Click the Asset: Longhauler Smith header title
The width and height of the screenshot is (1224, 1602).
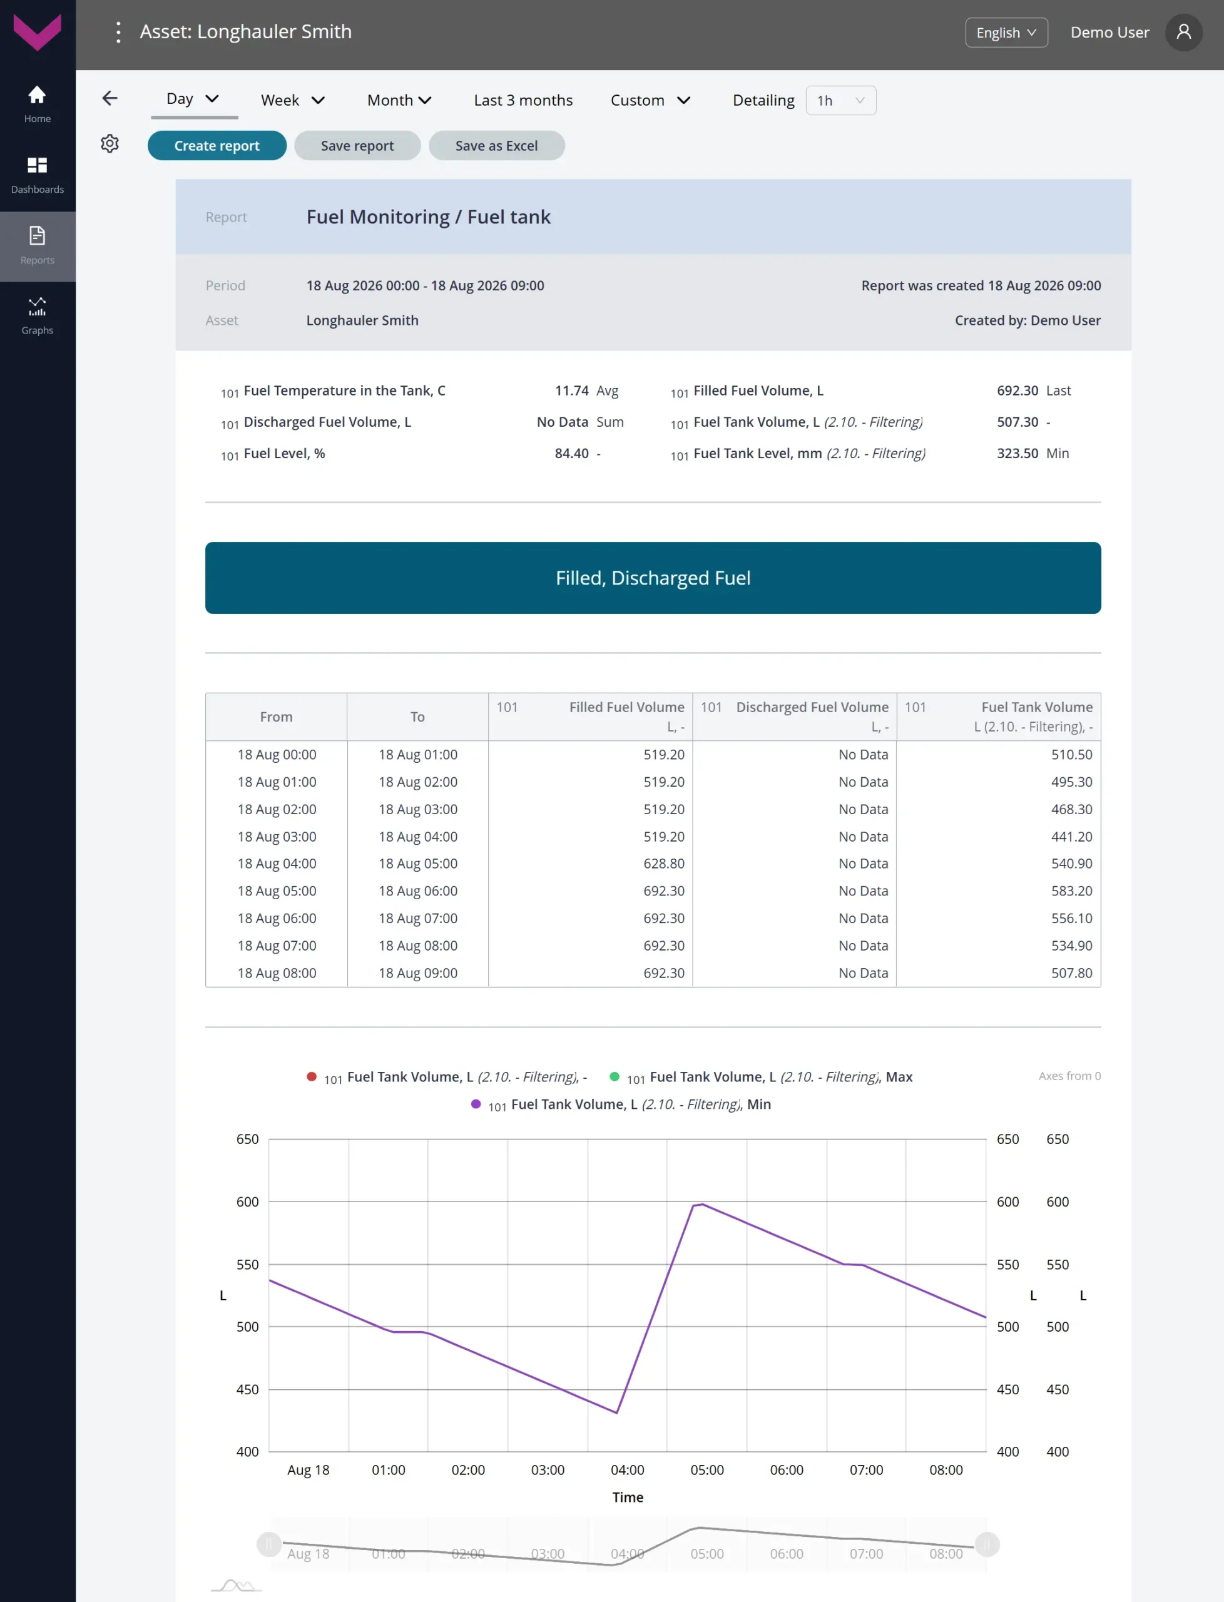coord(245,31)
